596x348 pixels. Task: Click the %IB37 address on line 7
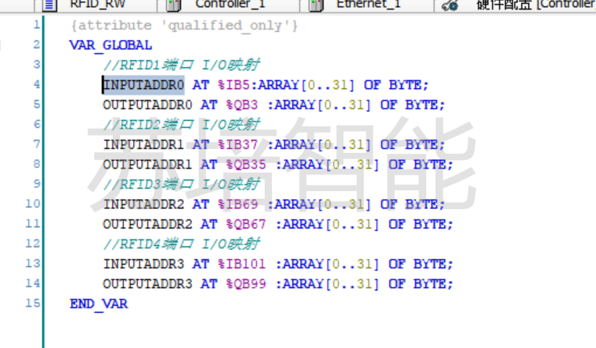click(x=239, y=144)
